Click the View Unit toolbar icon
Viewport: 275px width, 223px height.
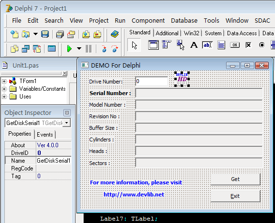click(x=15, y=49)
